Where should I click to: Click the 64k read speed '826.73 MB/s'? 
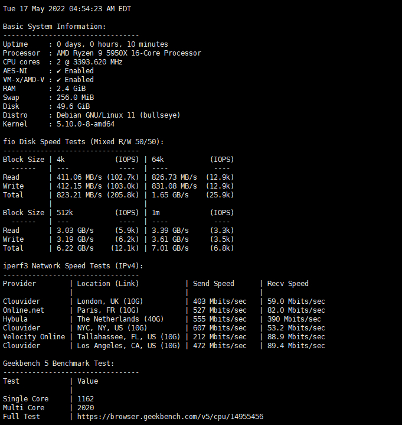tap(174, 177)
